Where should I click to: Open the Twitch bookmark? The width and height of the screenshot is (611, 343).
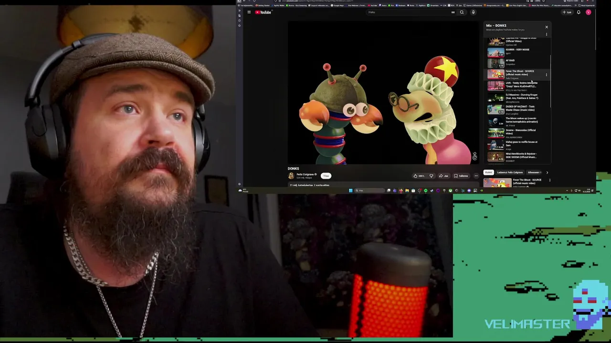383,5
